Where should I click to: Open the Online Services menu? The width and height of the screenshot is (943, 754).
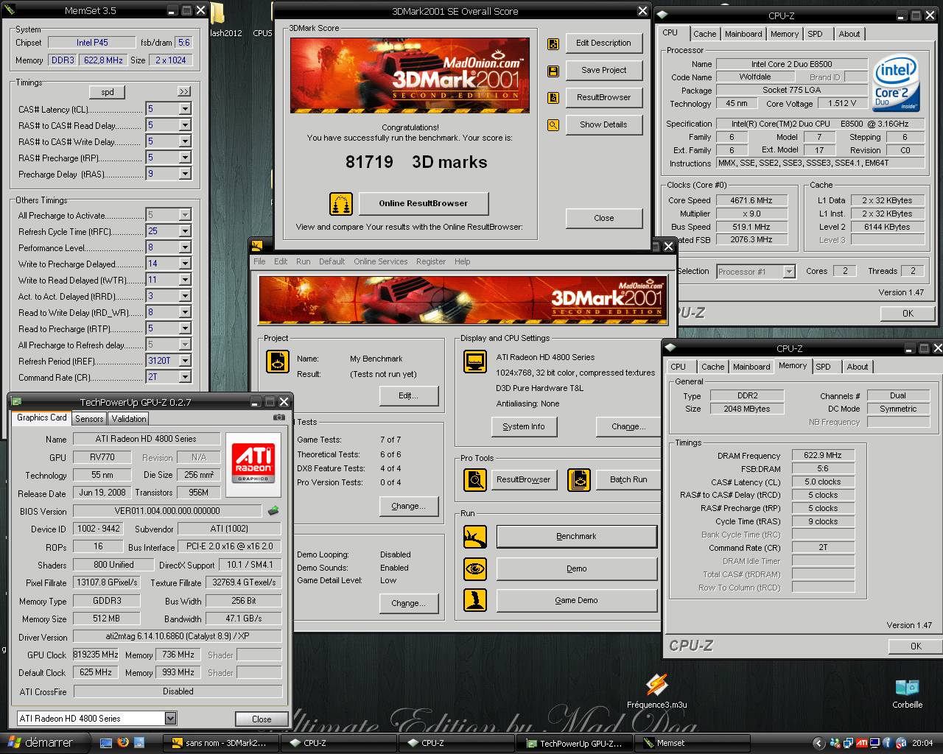[380, 261]
